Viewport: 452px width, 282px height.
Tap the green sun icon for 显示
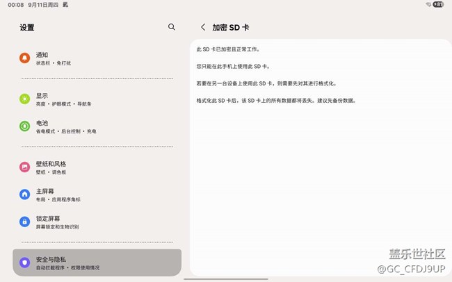click(25, 99)
